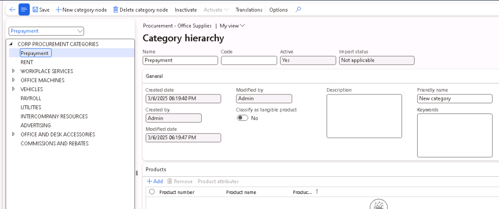
Task: Open the Options menu
Action: [x=278, y=10]
